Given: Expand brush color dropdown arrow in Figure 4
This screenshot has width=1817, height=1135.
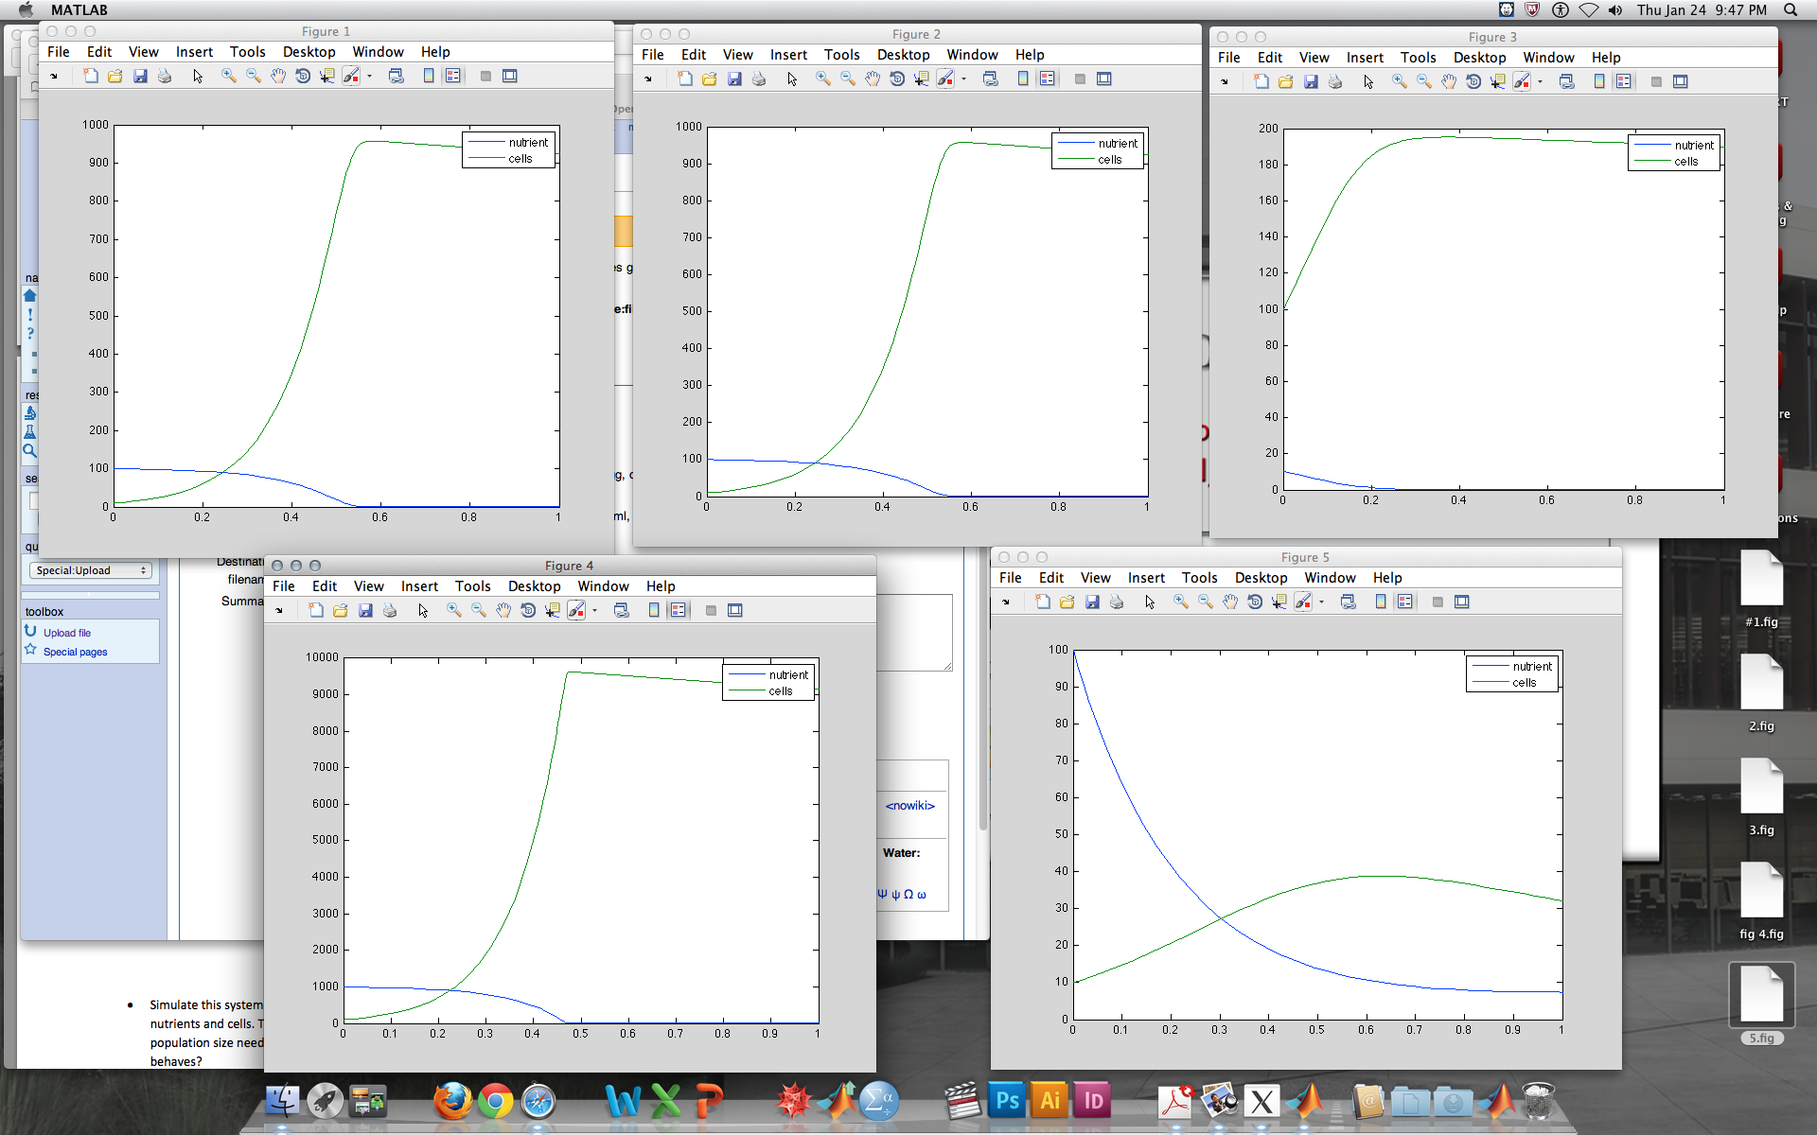Looking at the screenshot, I should click(595, 610).
